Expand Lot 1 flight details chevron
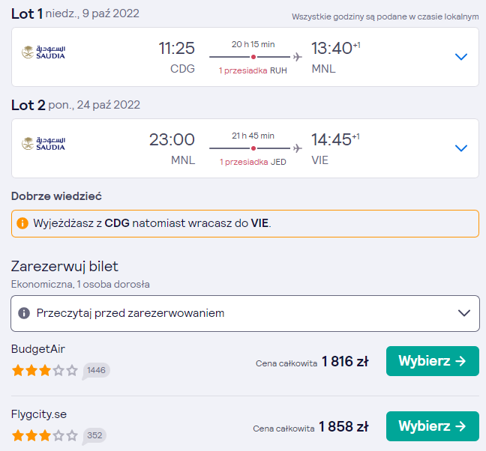486x451 pixels. 461,57
